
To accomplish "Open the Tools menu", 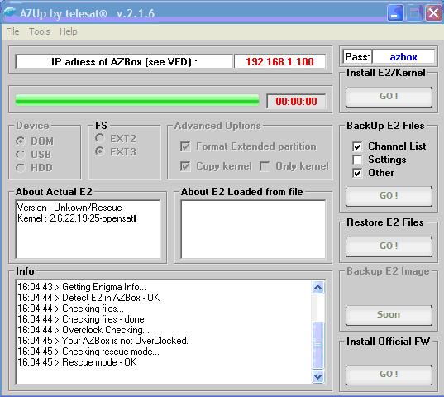I will (x=40, y=31).
